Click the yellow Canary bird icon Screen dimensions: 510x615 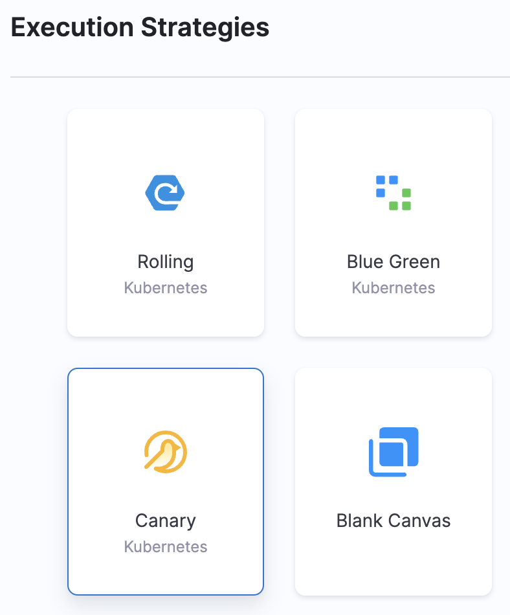tap(166, 452)
